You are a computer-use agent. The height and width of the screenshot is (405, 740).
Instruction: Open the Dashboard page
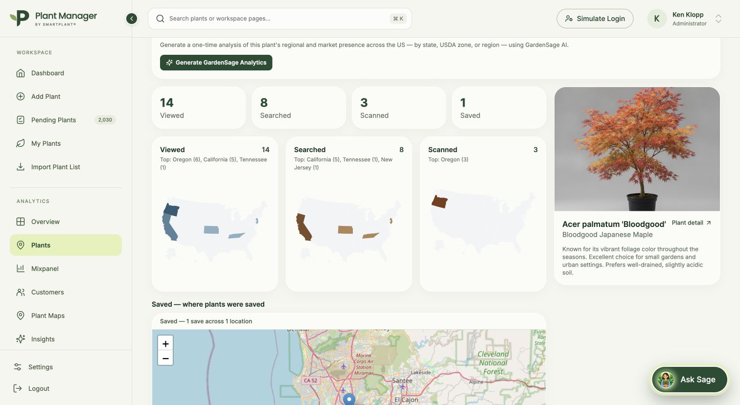click(66, 73)
